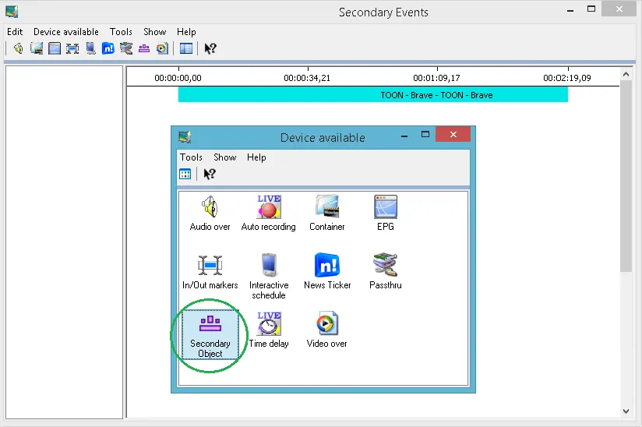Click the News Ticker main toolbar button

(x=108, y=48)
